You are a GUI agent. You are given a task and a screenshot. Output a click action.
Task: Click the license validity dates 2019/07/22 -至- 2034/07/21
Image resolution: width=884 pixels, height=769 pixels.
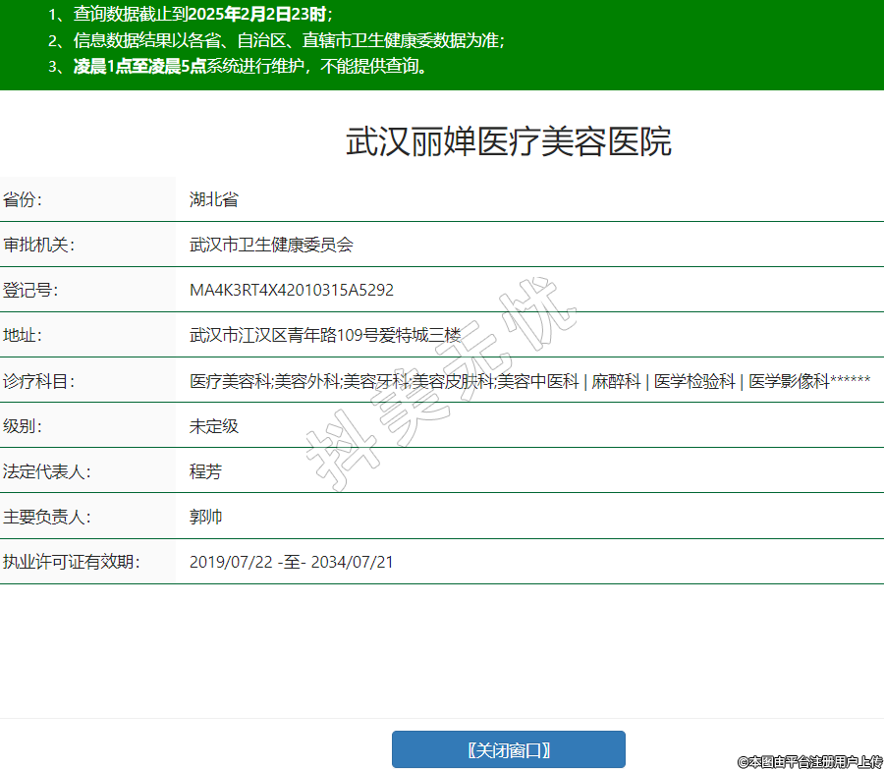tap(291, 562)
